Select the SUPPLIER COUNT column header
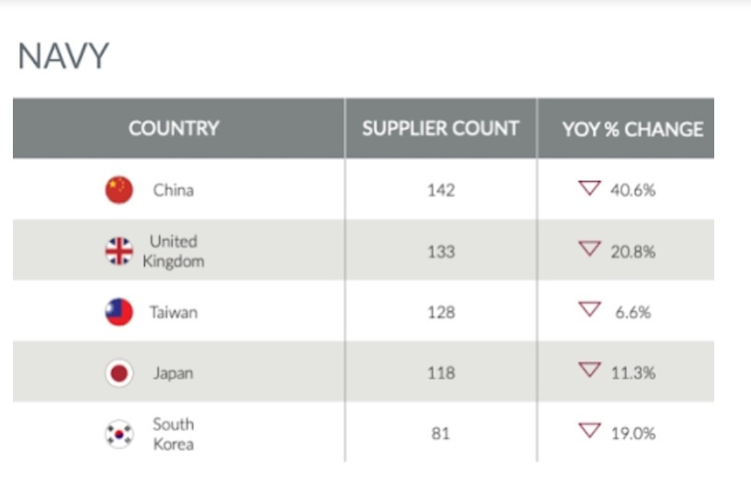The width and height of the screenshot is (751, 481). 440,128
